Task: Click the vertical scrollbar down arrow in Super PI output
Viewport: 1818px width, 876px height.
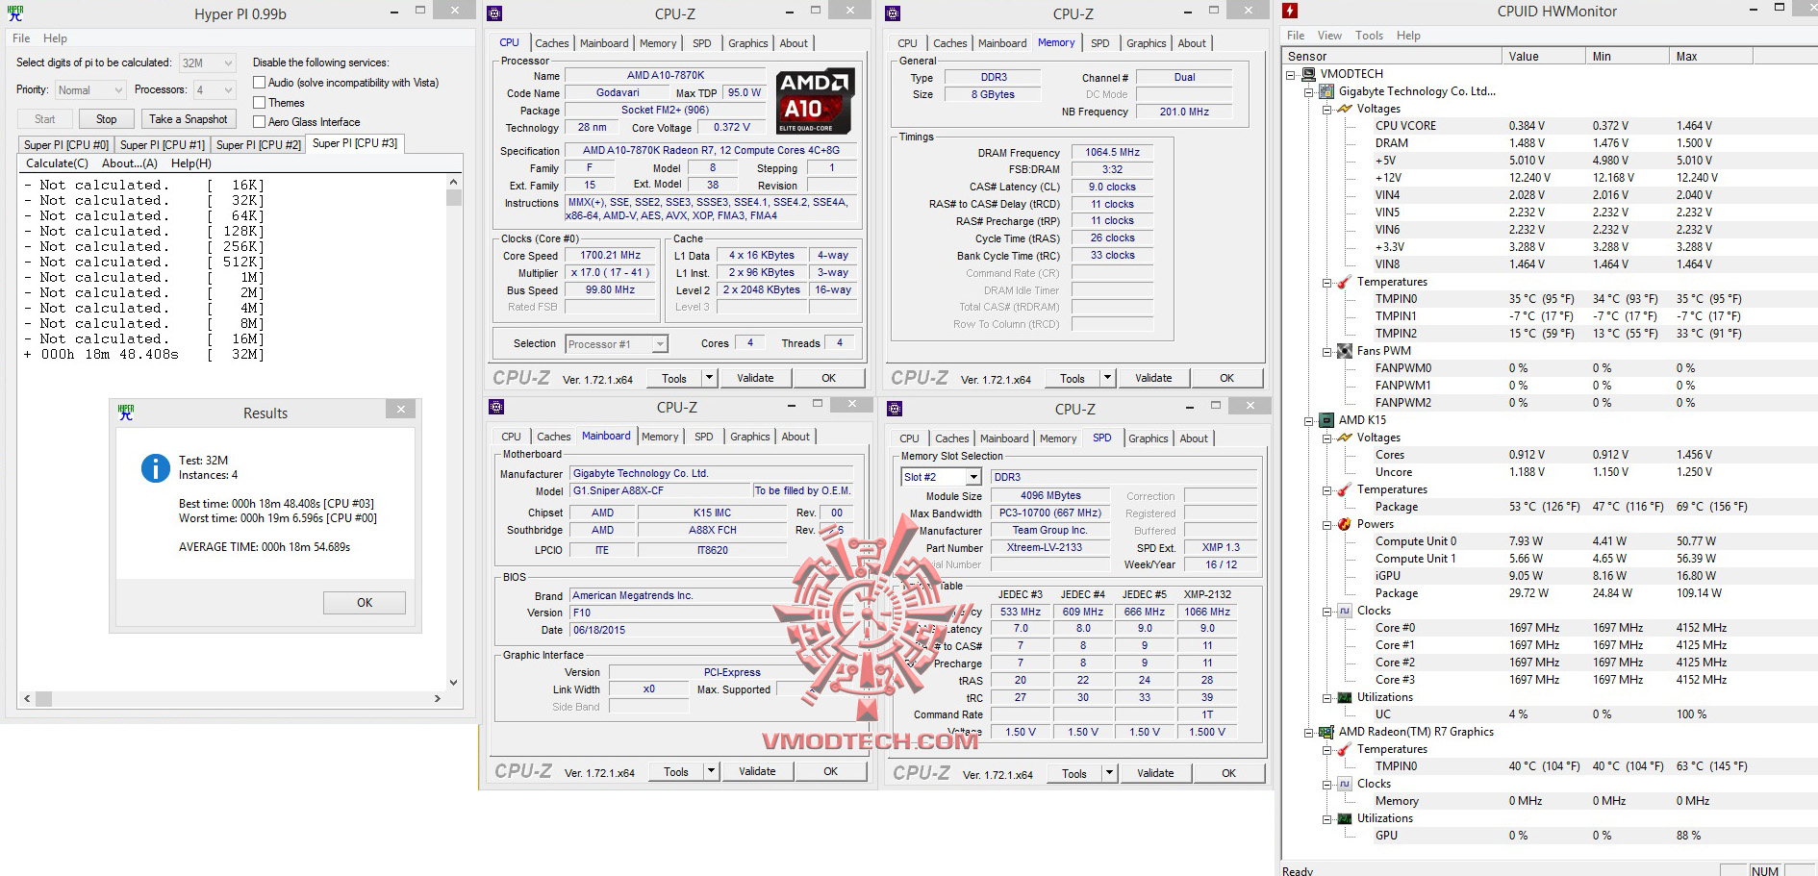Action: (x=454, y=683)
